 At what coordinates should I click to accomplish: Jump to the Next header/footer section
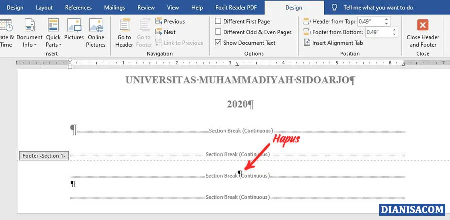click(x=165, y=32)
